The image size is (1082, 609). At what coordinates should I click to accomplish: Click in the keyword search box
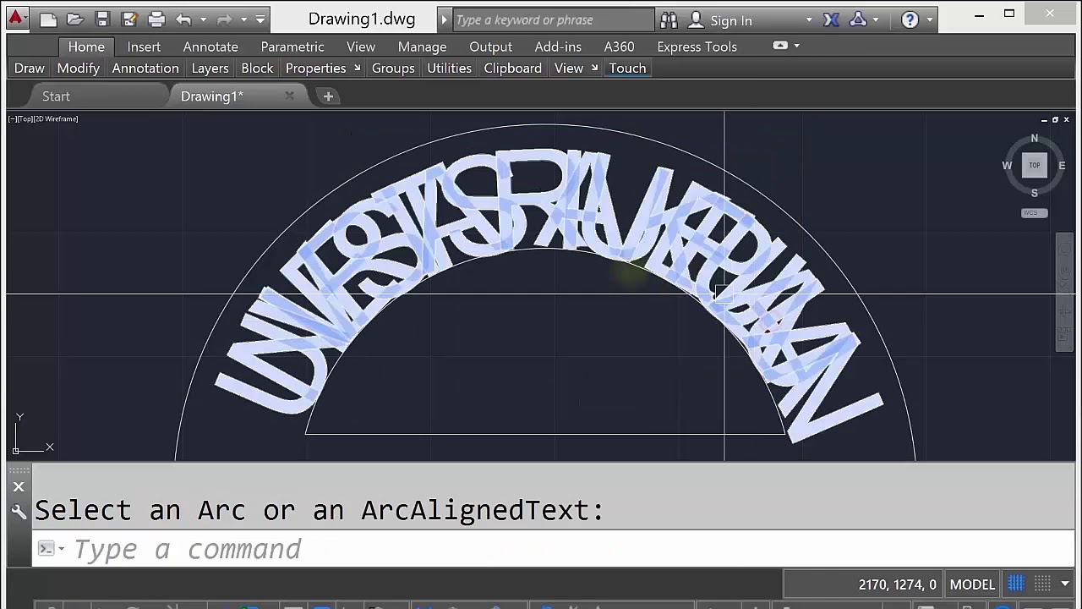[553, 19]
